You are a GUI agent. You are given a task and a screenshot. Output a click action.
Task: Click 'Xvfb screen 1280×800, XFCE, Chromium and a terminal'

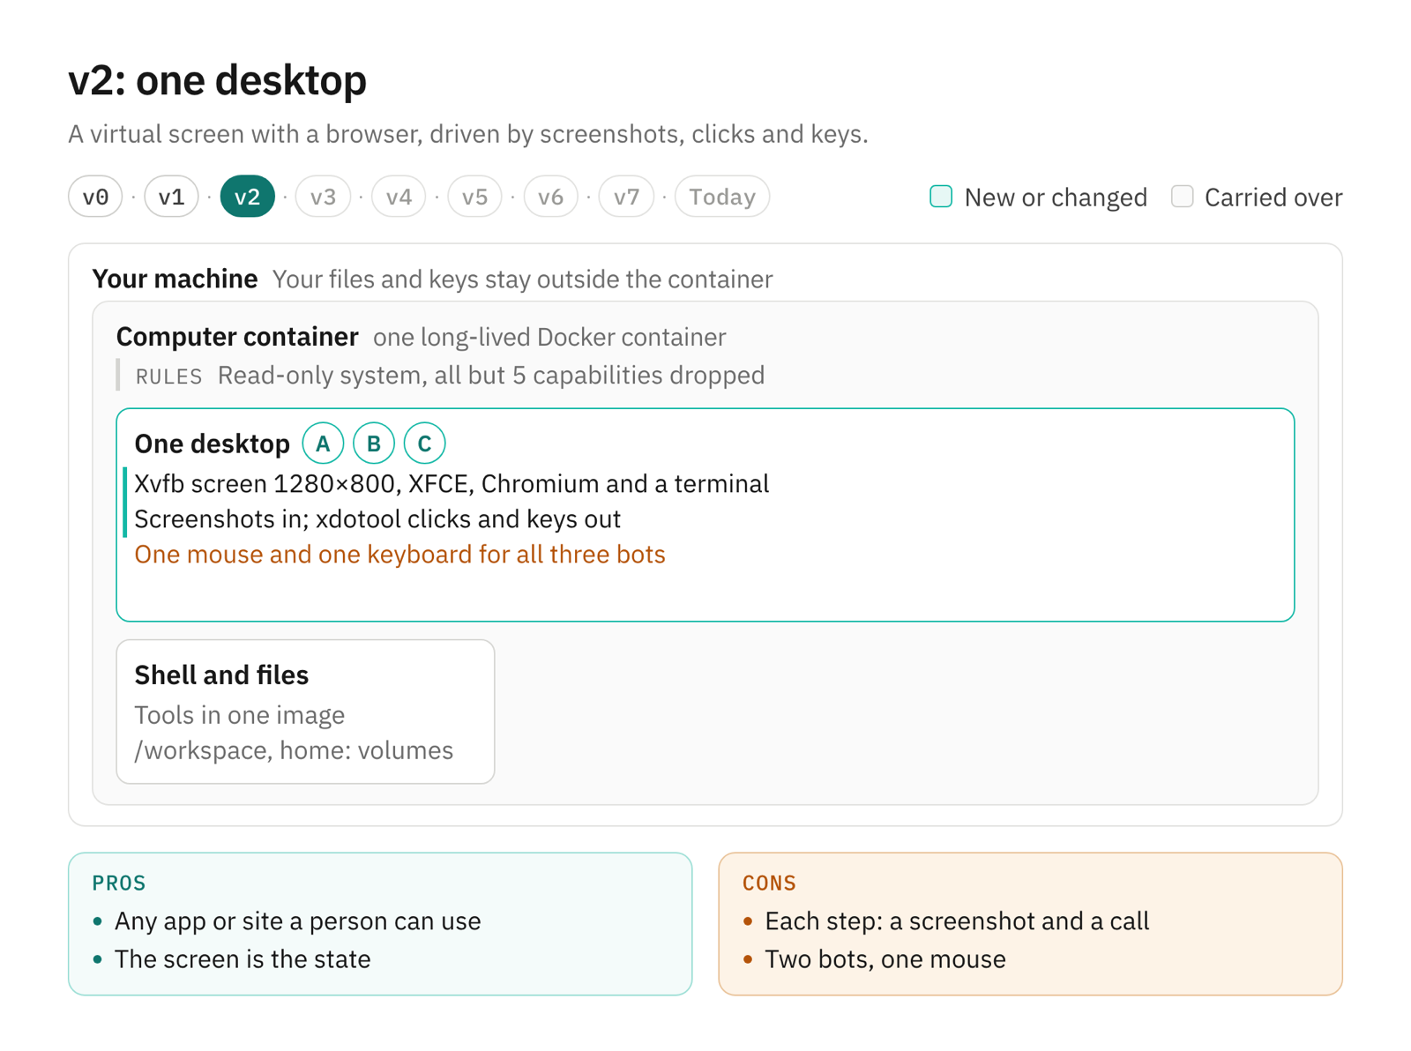click(x=452, y=484)
